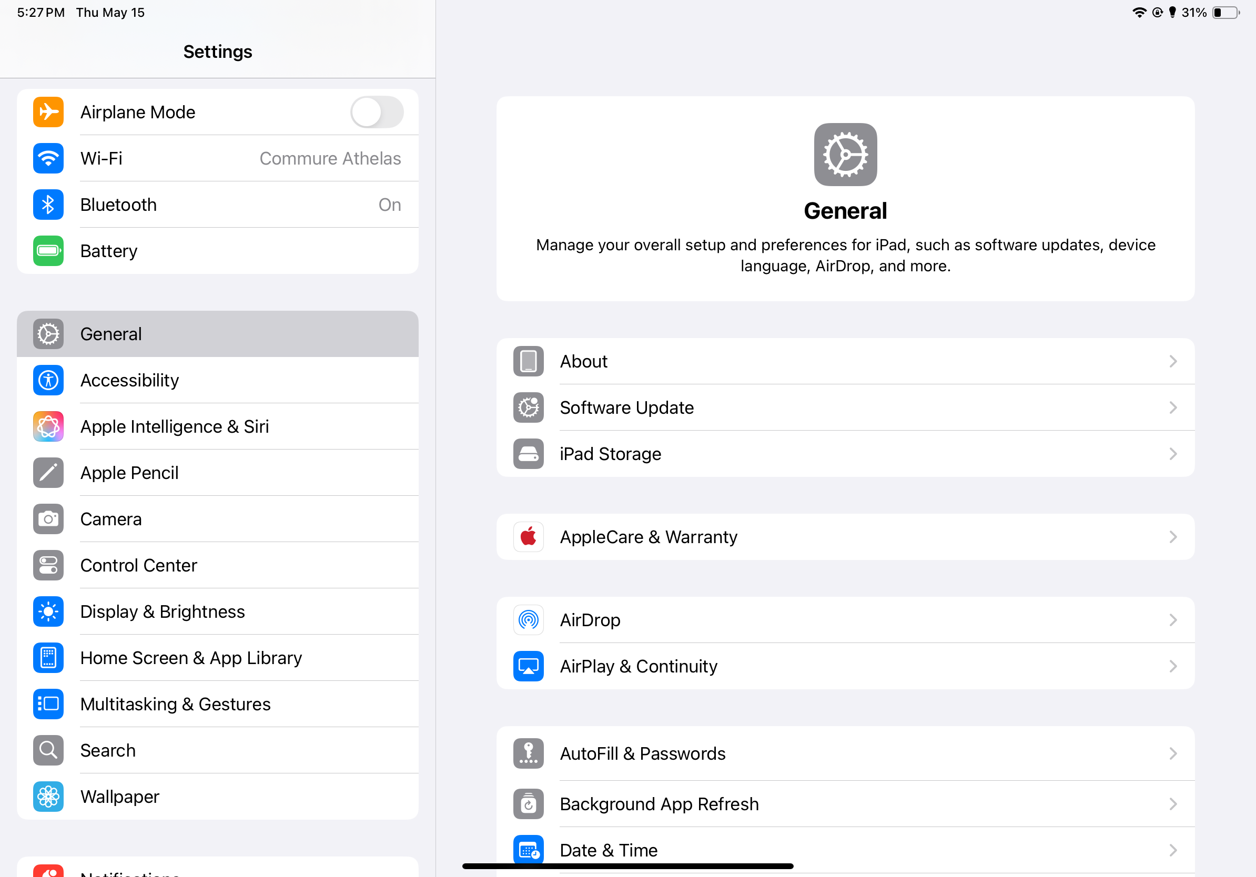Tap the Background App Refresh icon
The width and height of the screenshot is (1256, 877).
point(529,804)
